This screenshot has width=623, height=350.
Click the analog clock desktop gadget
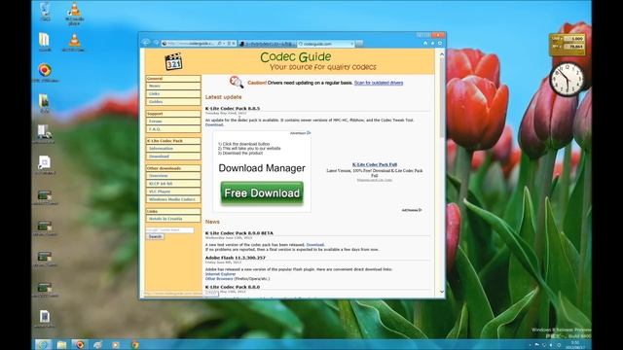pyautogui.click(x=567, y=80)
